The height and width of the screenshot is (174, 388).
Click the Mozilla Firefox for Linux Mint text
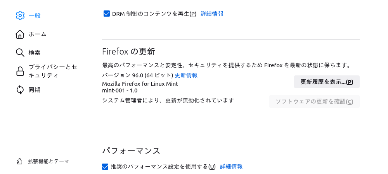(x=140, y=84)
